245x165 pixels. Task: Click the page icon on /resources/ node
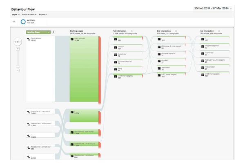point(203,68)
